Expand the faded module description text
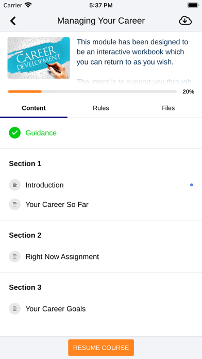Viewport: 202px width, 359px height. click(134, 81)
